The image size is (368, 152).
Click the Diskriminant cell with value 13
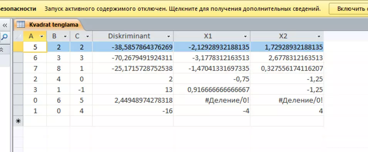coord(133,89)
